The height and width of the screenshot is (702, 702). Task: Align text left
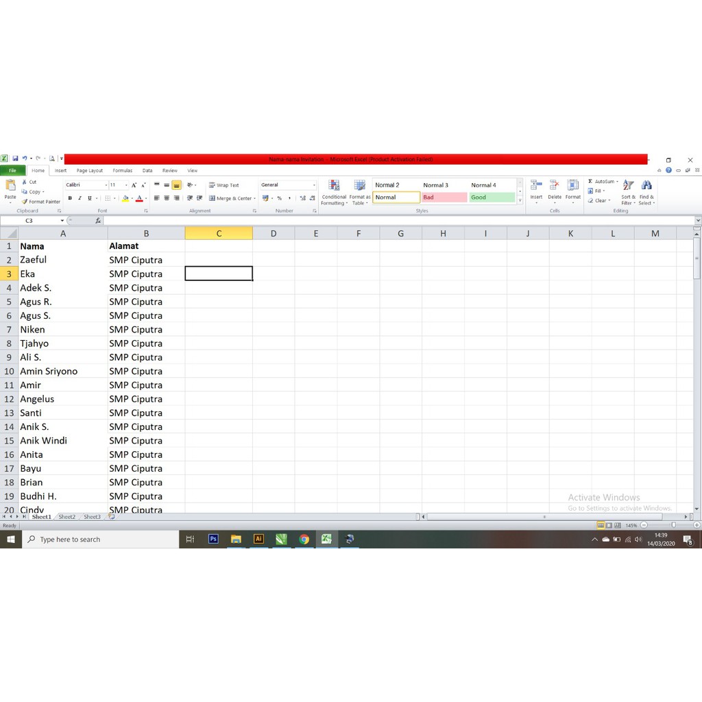[x=157, y=198]
